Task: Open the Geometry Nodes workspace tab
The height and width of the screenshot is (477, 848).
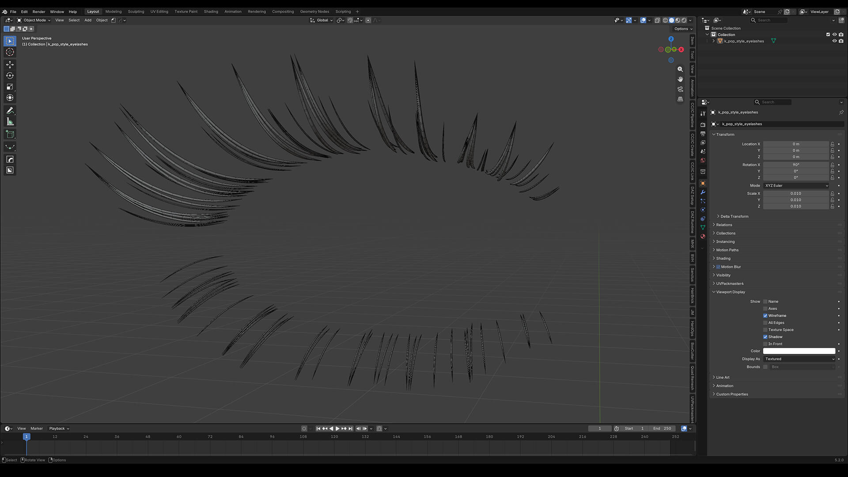Action: point(314,12)
